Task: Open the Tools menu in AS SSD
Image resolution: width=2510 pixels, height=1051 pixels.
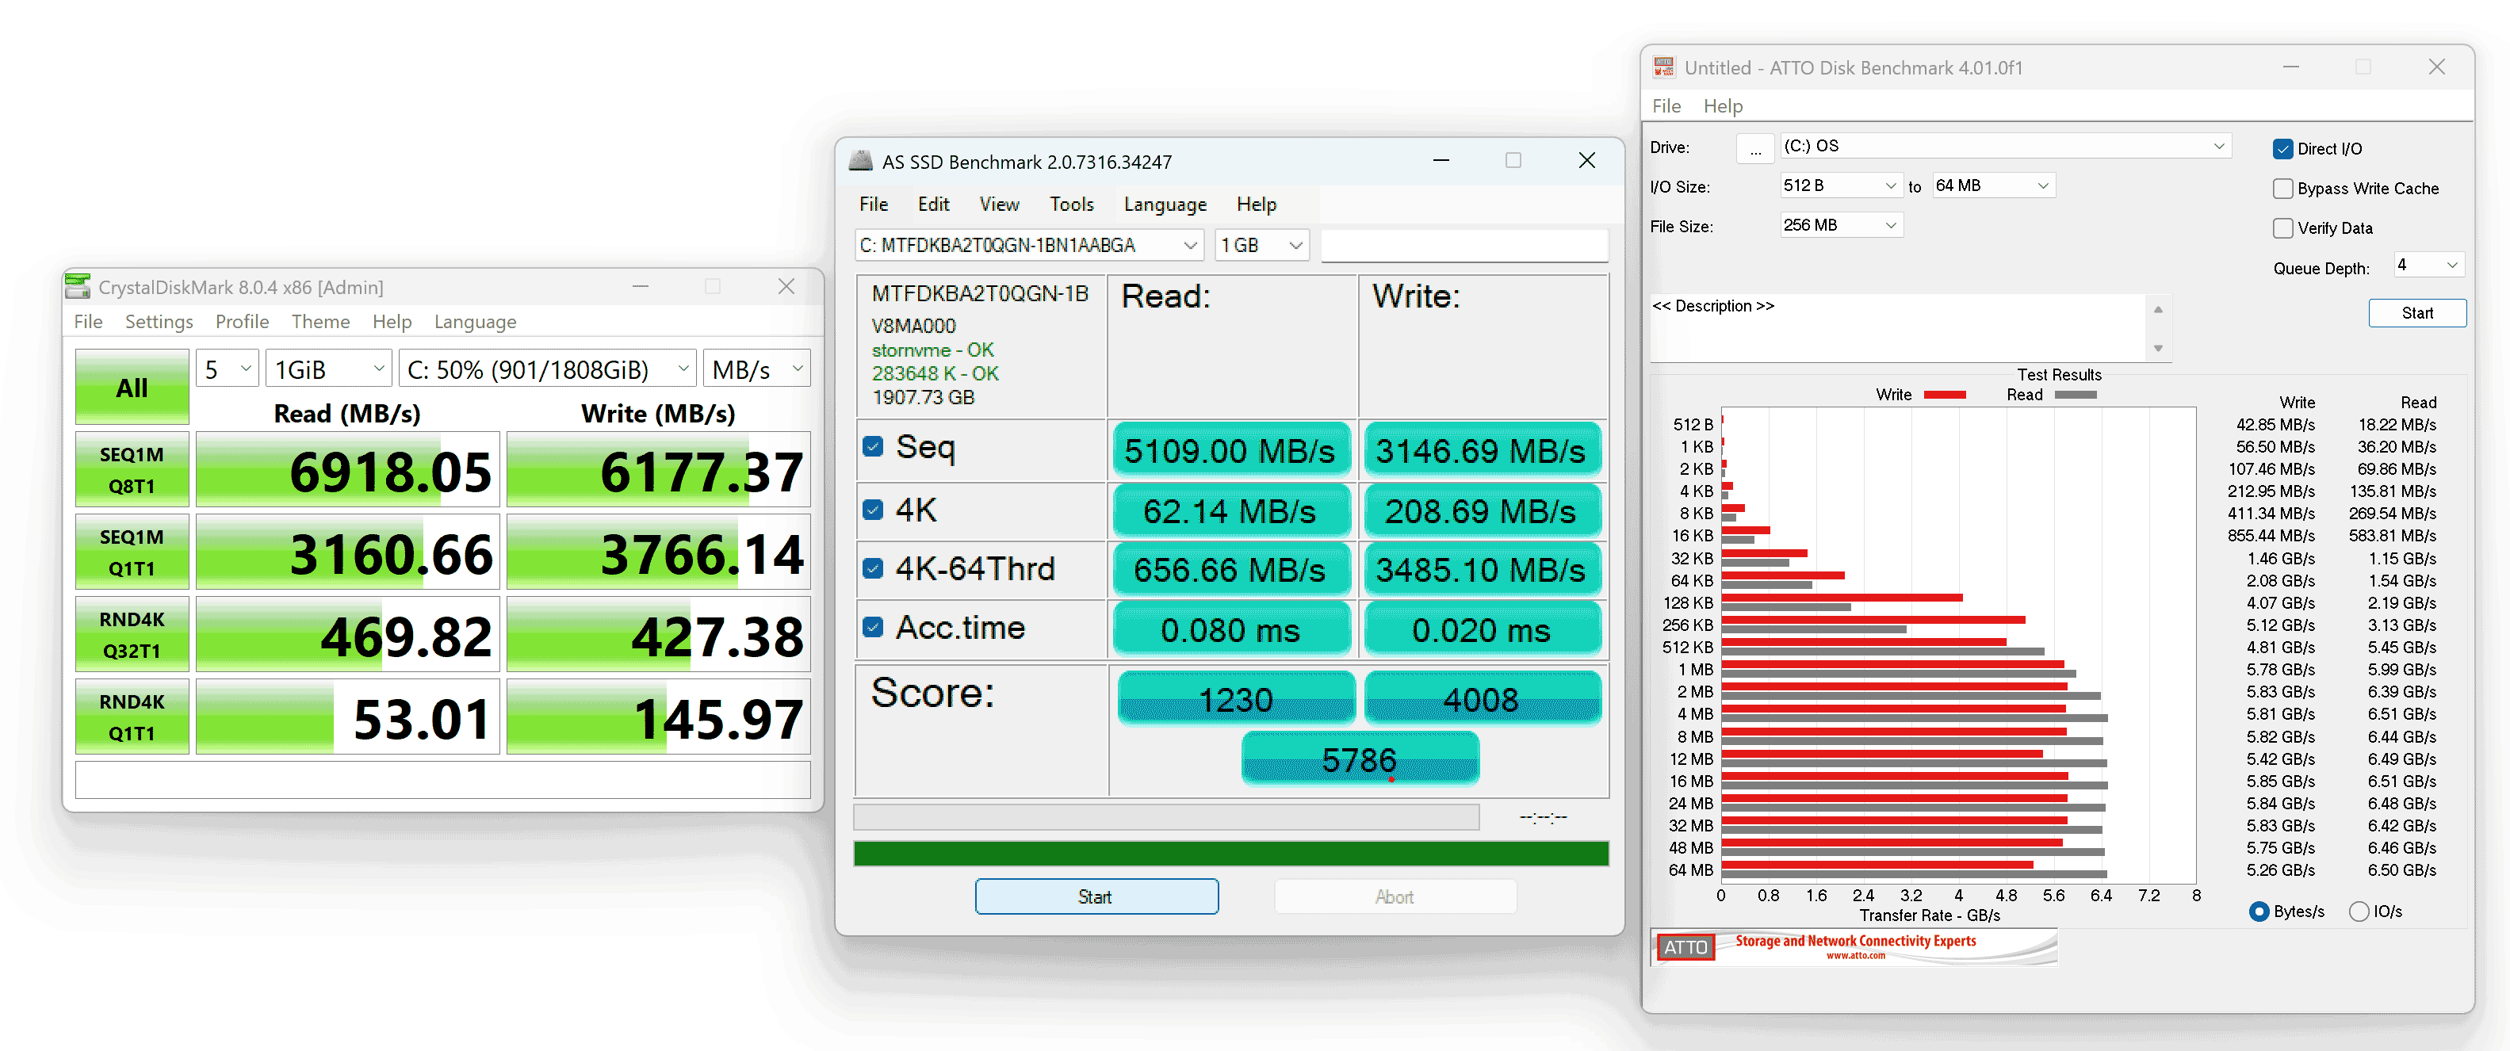Action: [x=1071, y=204]
